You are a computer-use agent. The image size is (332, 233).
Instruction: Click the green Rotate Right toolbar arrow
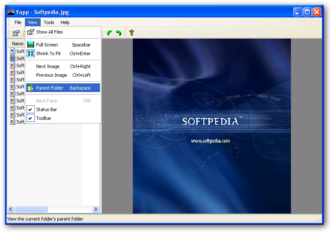pyautogui.click(x=119, y=33)
